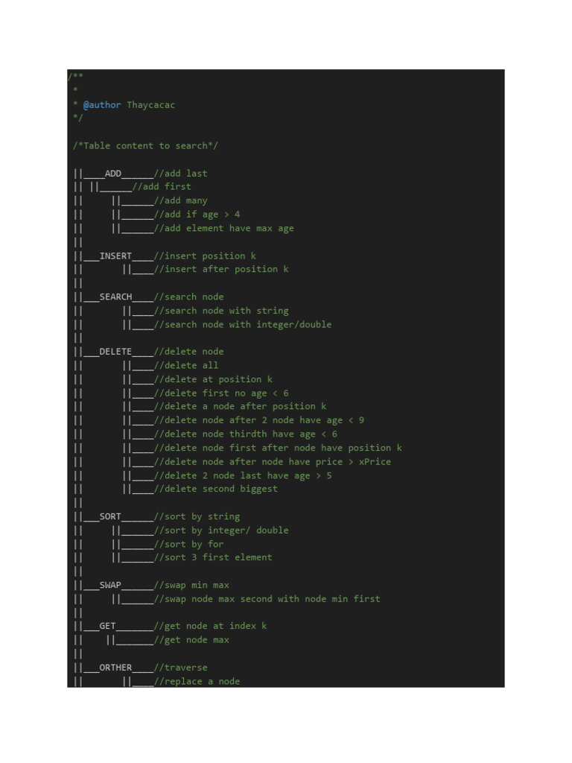The image size is (572, 763).
Task: Select the ADD section heading
Action: point(112,174)
